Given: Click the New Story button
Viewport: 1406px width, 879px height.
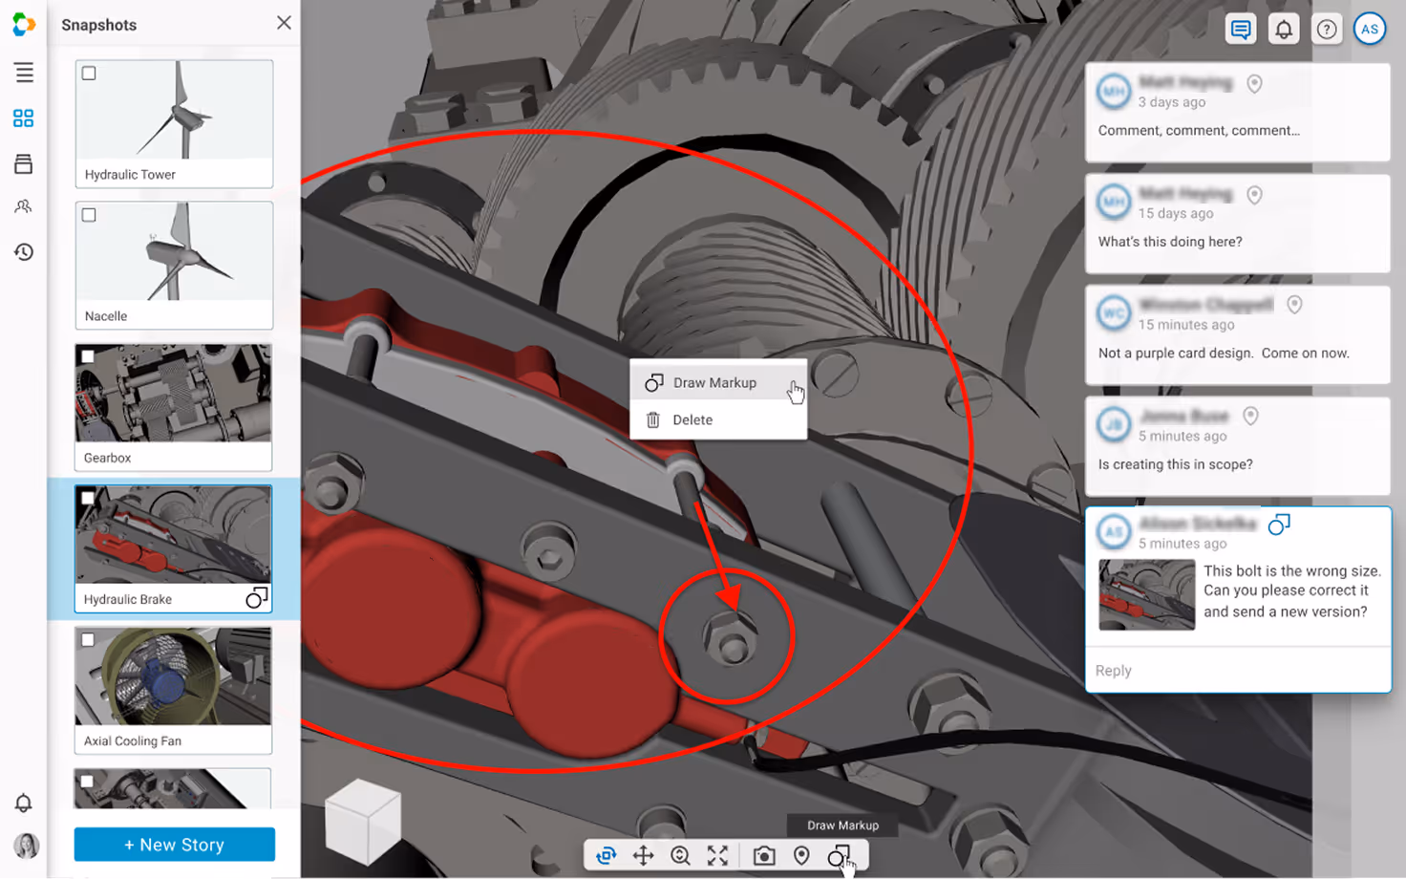Looking at the screenshot, I should [x=175, y=845].
